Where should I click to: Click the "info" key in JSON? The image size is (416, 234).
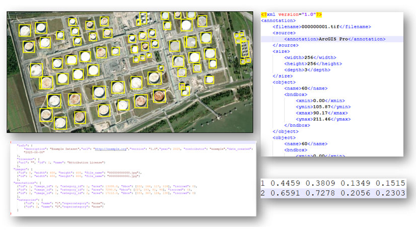23,145
